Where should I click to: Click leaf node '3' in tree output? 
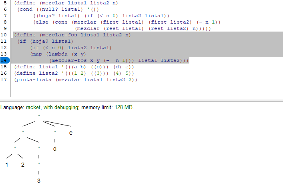pyautogui.click(x=39, y=181)
